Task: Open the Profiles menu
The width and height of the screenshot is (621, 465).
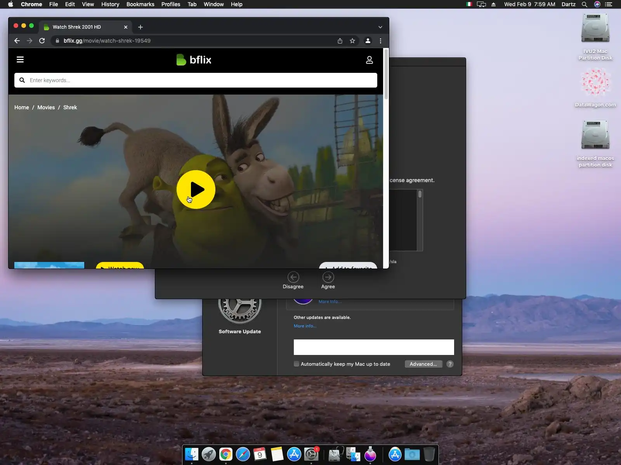Action: click(171, 4)
